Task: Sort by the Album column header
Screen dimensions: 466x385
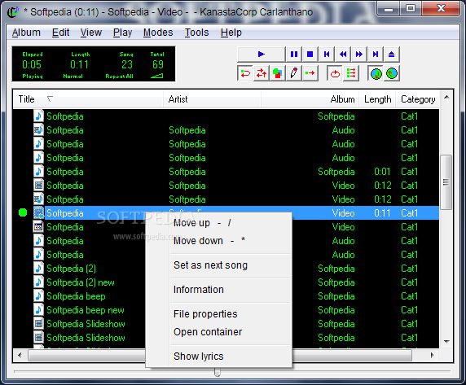Action: [x=310, y=99]
